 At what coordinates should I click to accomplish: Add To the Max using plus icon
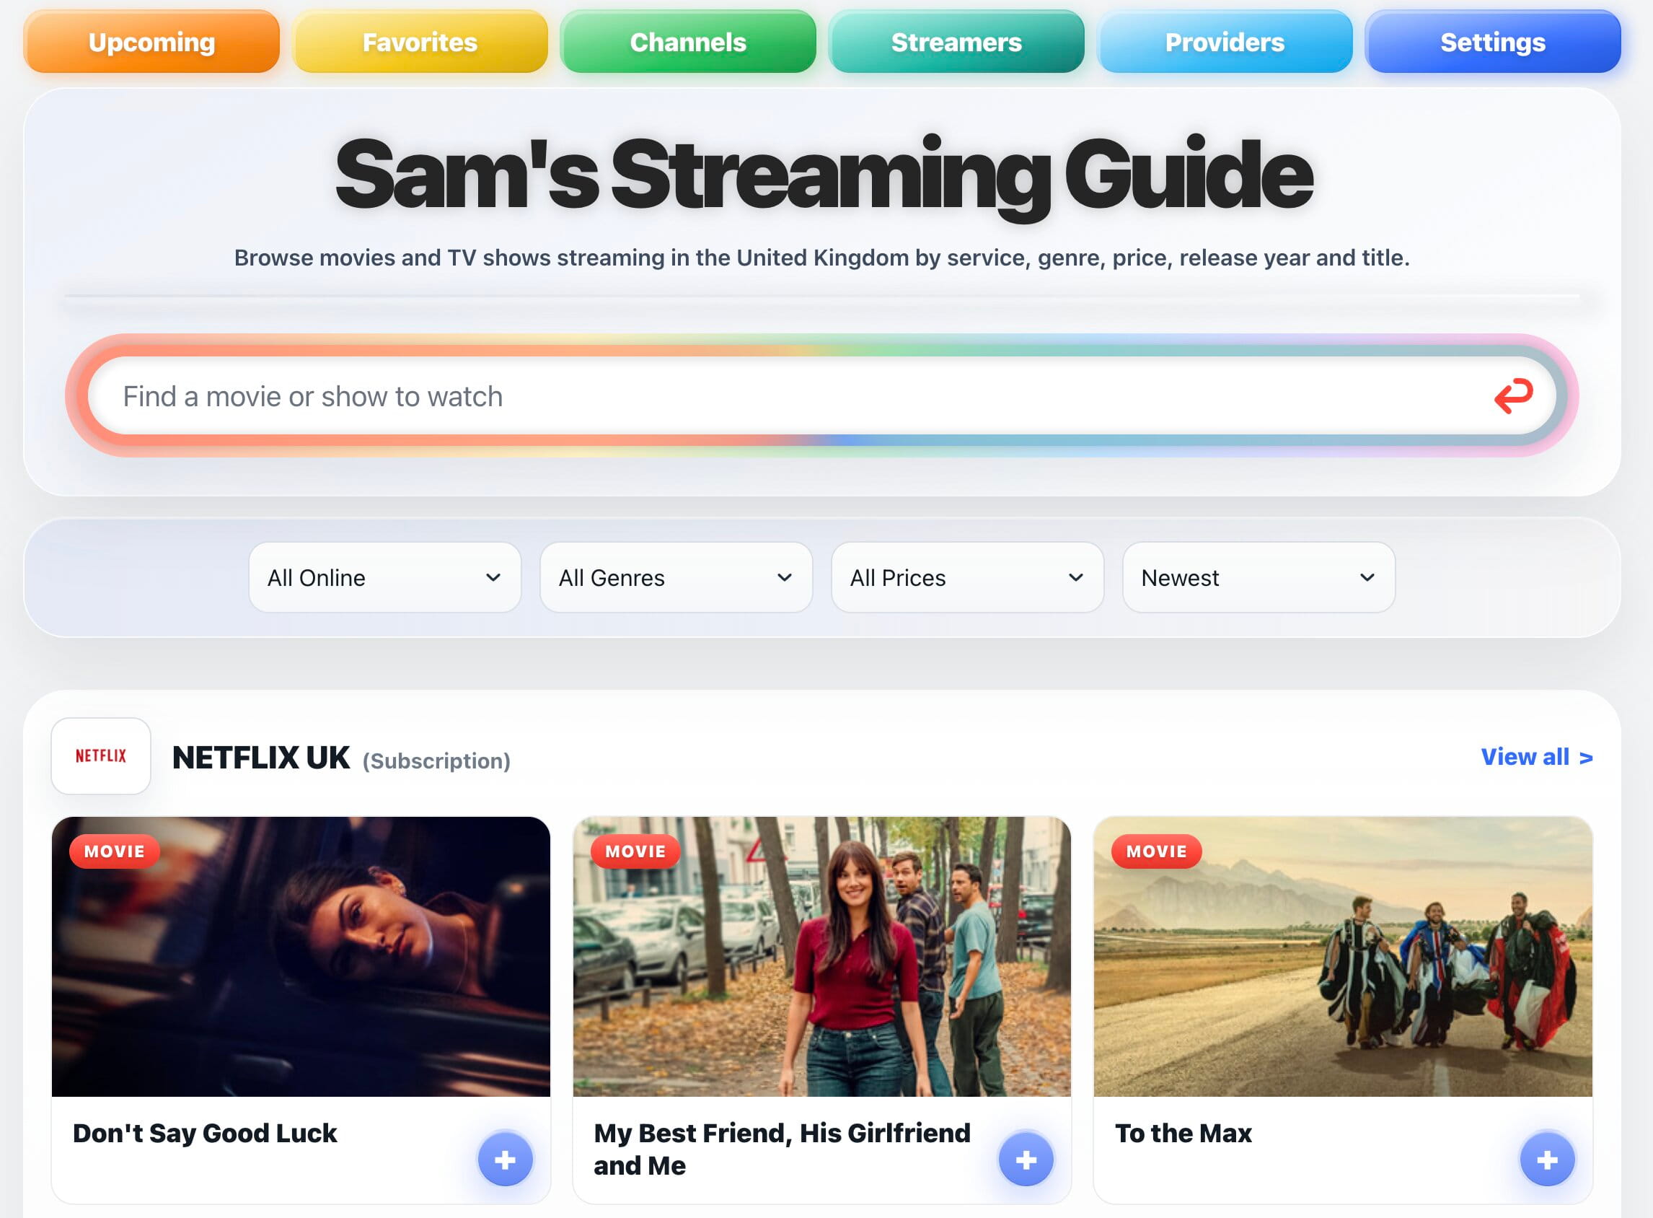[1547, 1160]
